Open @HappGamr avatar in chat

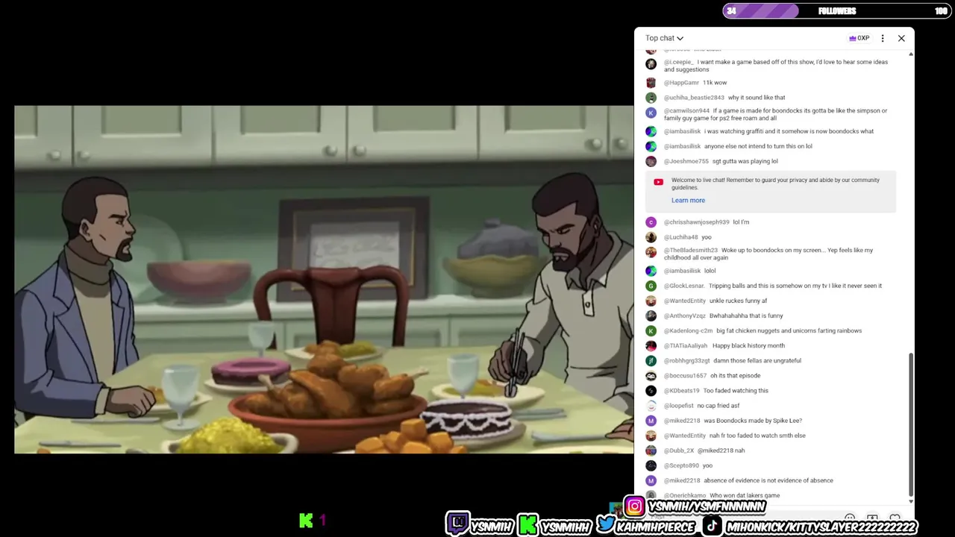[x=651, y=83]
